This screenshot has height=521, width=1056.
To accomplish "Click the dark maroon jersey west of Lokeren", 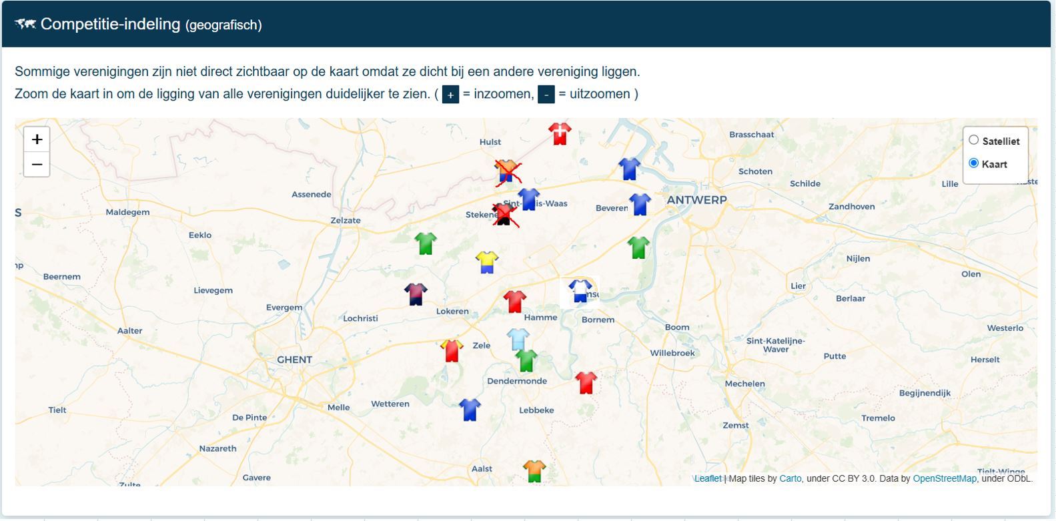I will click(416, 294).
